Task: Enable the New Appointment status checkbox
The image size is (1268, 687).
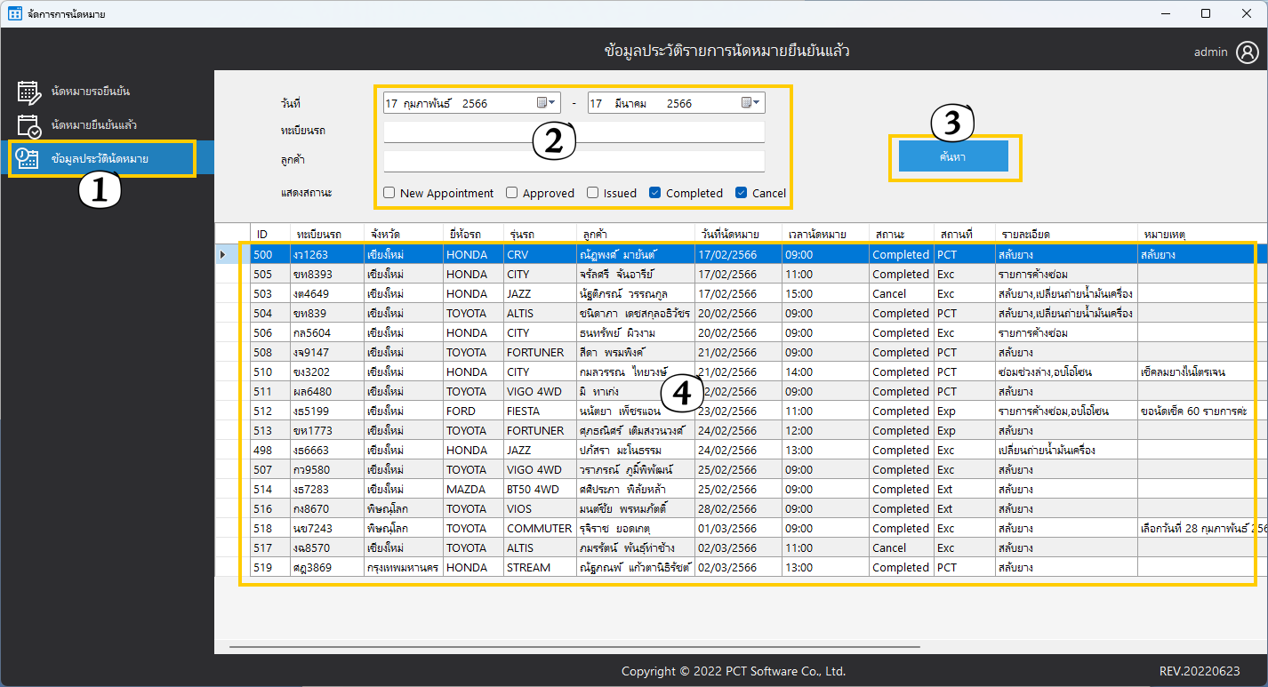Action: coord(389,193)
